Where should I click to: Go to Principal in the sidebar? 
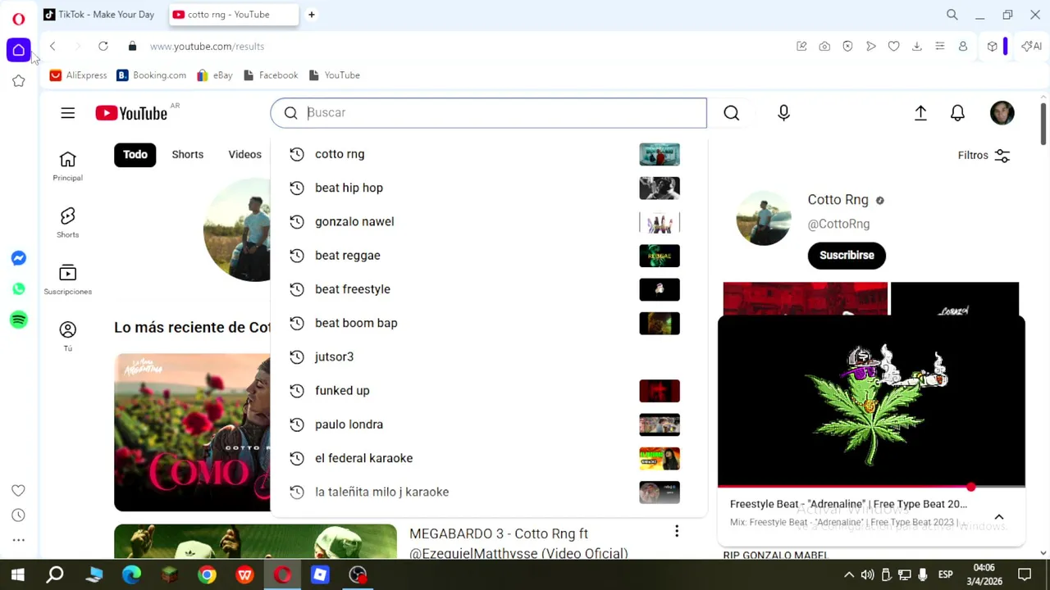click(67, 166)
